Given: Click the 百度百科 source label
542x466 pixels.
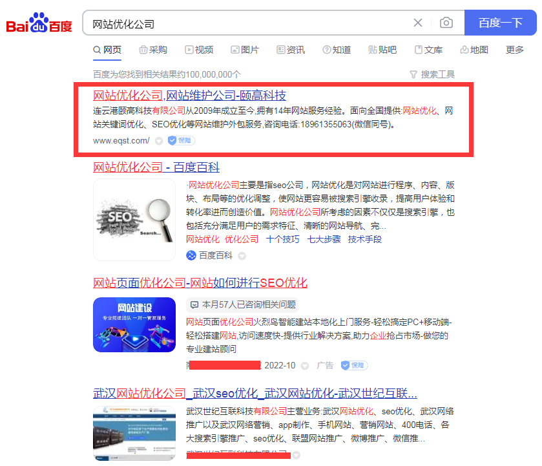Looking at the screenshot, I should pos(216,256).
